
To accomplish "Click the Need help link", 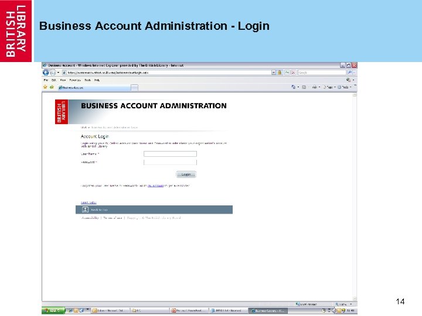I will click(x=89, y=202).
